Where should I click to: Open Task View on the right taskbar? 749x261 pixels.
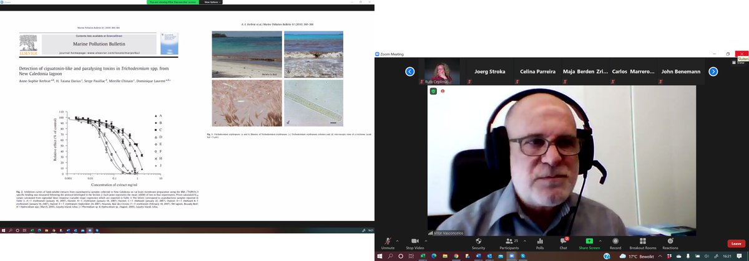(x=412, y=256)
